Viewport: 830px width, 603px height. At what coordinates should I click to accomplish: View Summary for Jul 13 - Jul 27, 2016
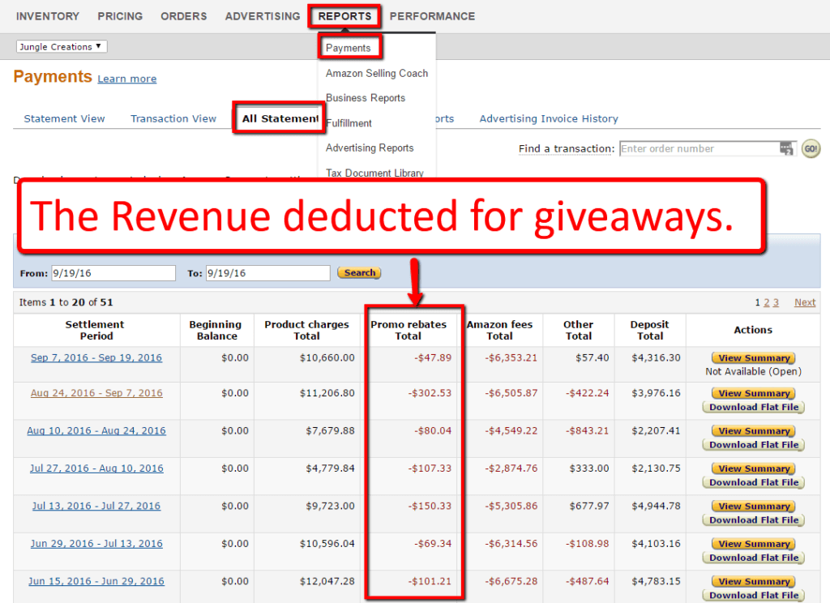pyautogui.click(x=754, y=507)
